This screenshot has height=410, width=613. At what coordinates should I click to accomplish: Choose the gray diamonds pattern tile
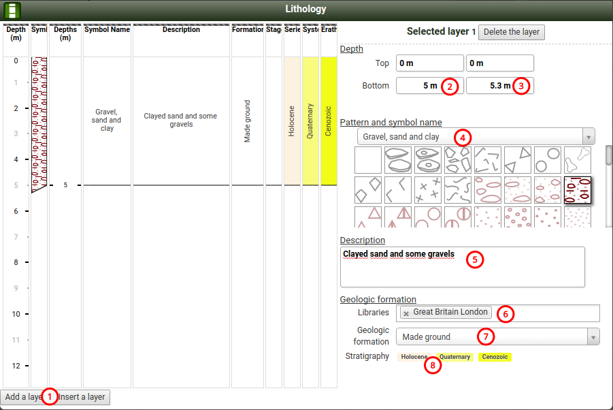pos(367,190)
